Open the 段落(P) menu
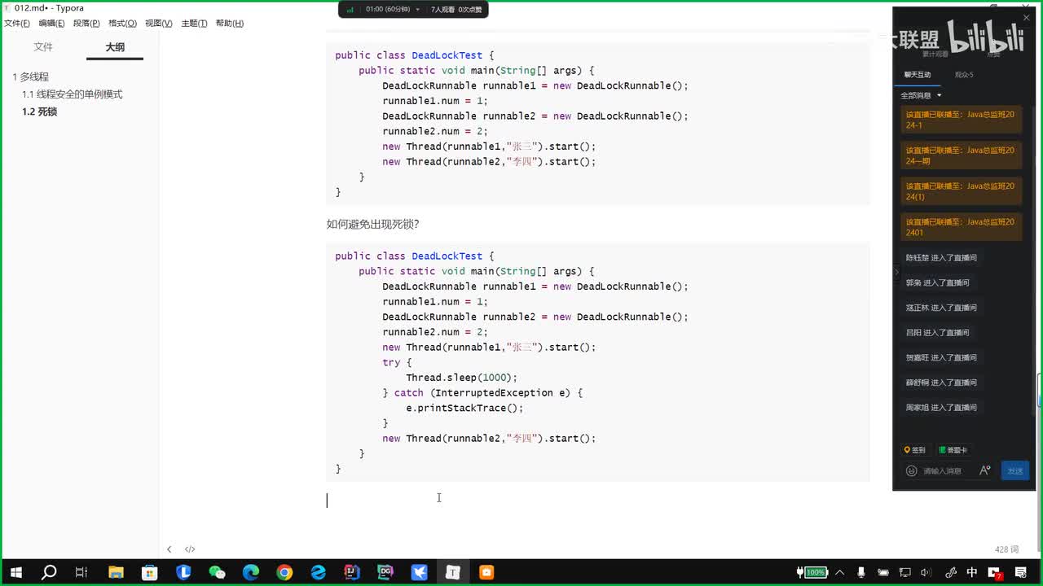Screen dimensions: 1043x586 click(86, 24)
